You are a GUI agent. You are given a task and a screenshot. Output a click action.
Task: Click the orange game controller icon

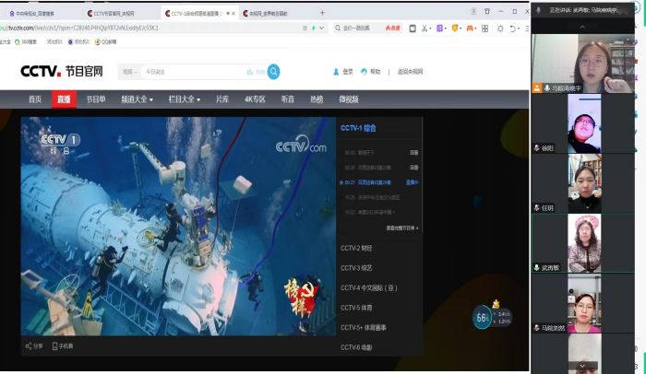pos(470,29)
